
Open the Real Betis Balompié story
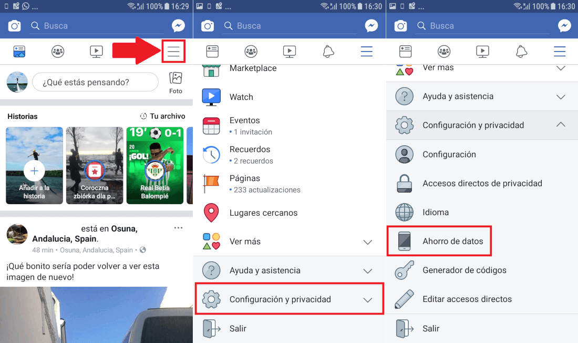(x=155, y=165)
